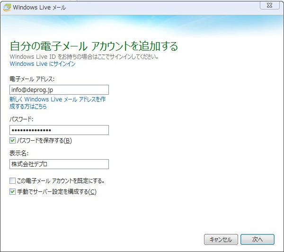Click the 電子メール アドレス input field
Viewport: 284px width, 252px height.
point(59,90)
